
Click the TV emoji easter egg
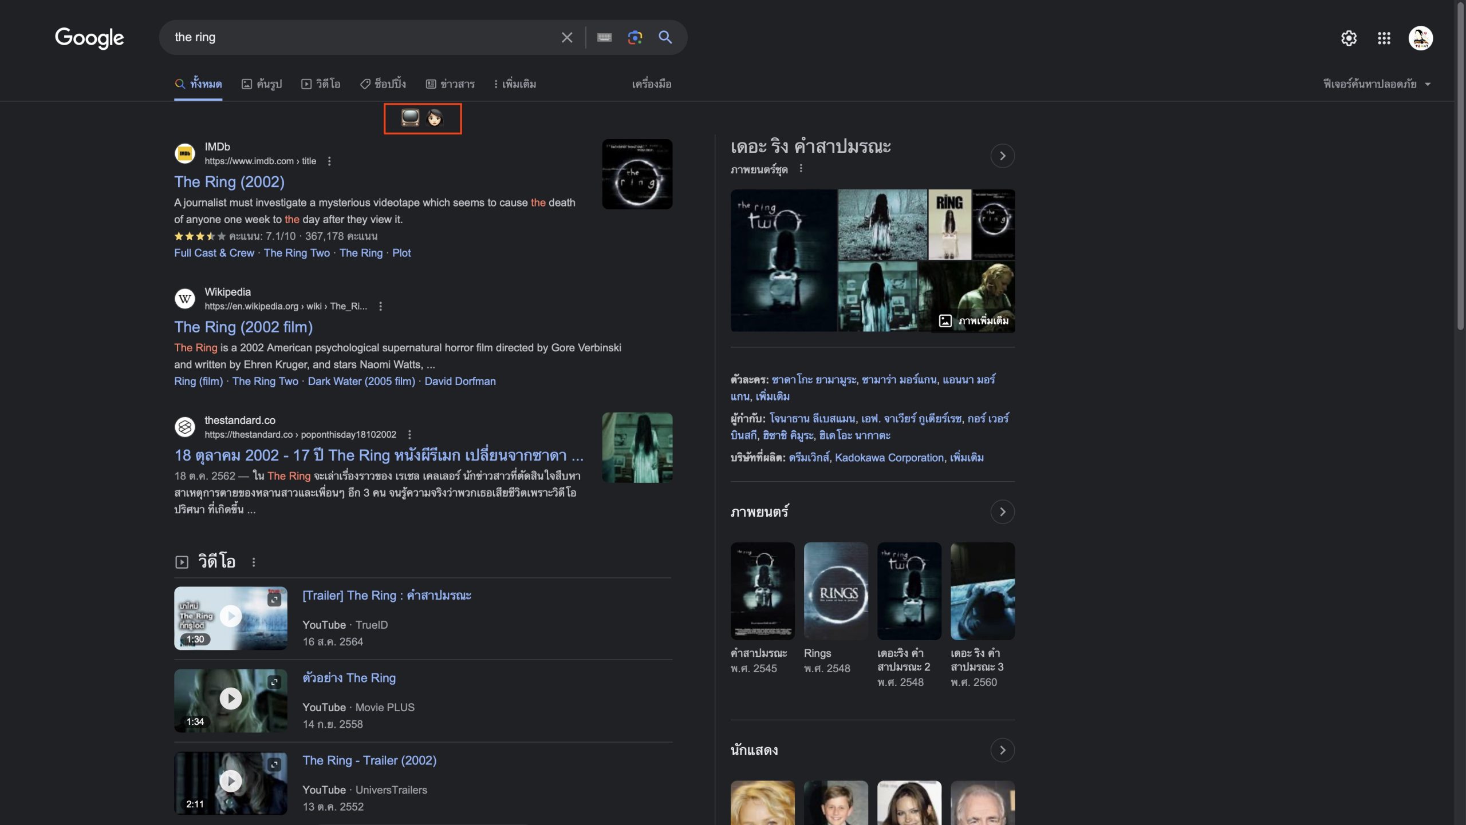[x=410, y=118]
